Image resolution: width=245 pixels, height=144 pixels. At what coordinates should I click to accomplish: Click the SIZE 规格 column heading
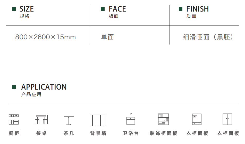click(x=27, y=12)
